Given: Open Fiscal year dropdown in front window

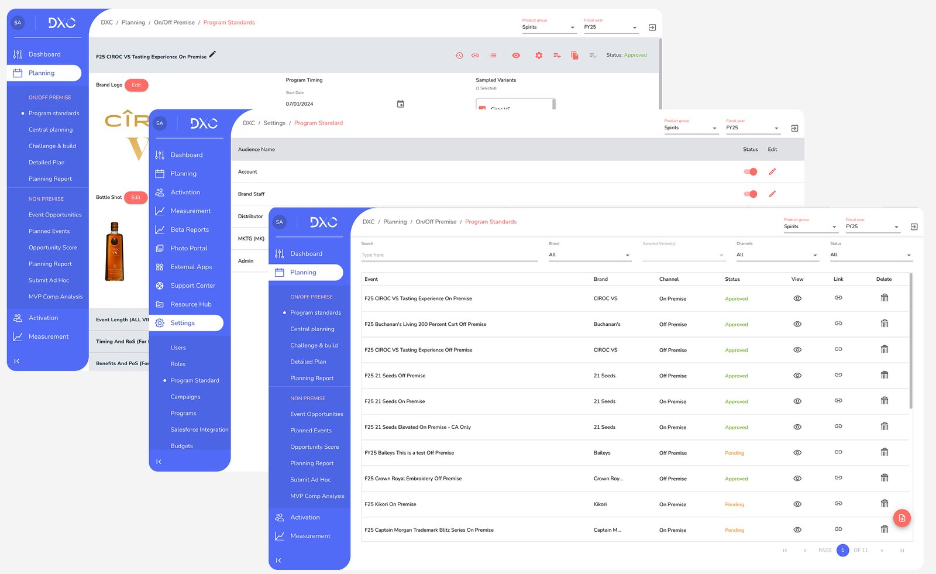Looking at the screenshot, I should pyautogui.click(x=872, y=227).
